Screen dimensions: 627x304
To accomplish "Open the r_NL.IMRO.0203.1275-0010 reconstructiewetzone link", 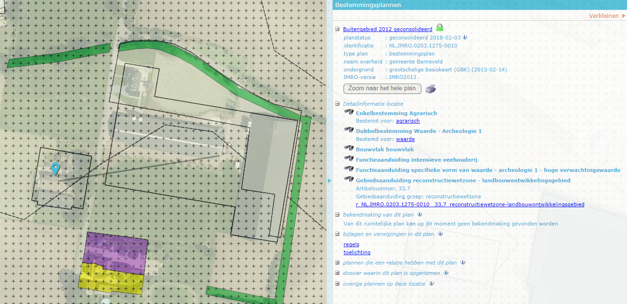I will point(470,204).
